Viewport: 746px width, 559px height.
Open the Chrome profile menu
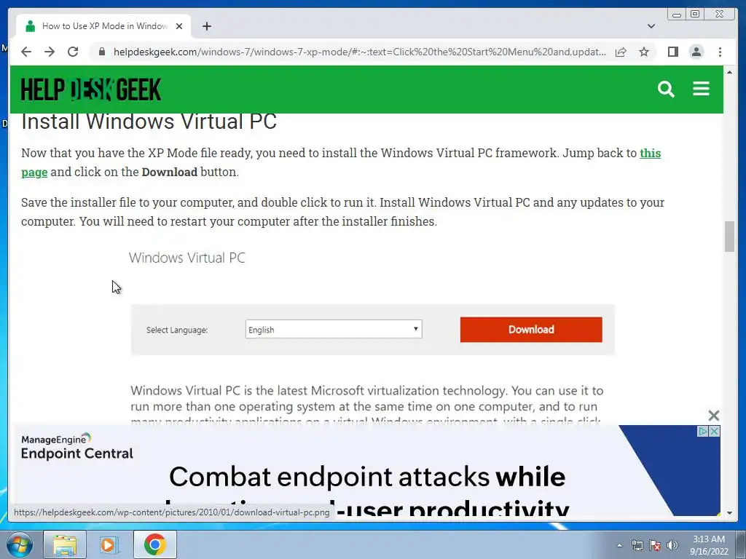click(x=696, y=52)
